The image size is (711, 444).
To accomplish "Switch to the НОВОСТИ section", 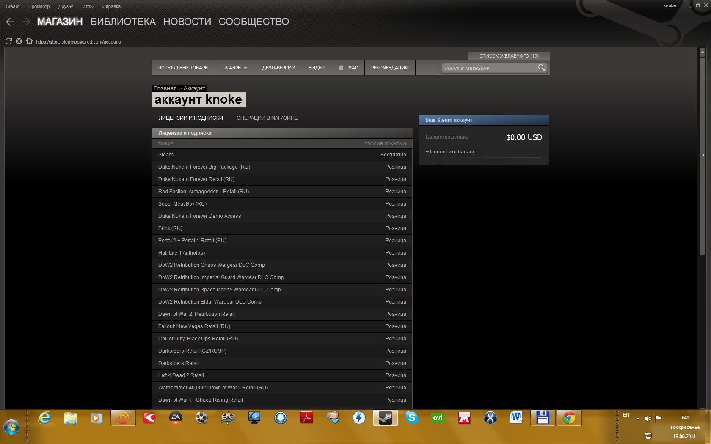I will click(x=187, y=22).
